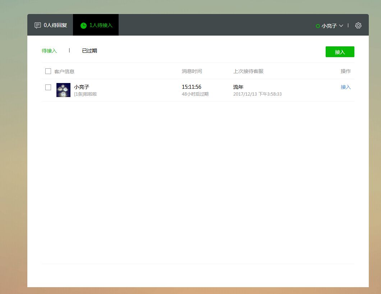Click the chat bubble icon for pending replies
Viewport: 381px width, 294px height.
pyautogui.click(x=38, y=25)
